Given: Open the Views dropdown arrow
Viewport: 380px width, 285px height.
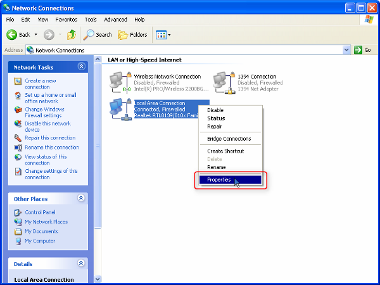Looking at the screenshot, I should 169,35.
